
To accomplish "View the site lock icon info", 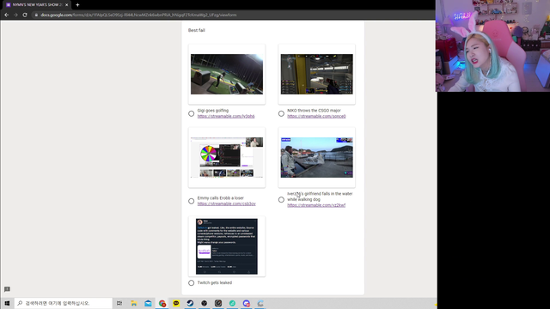I will tap(36, 15).
